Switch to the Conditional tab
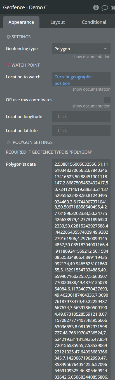Screen dimensions: 115x380 coord(94,22)
